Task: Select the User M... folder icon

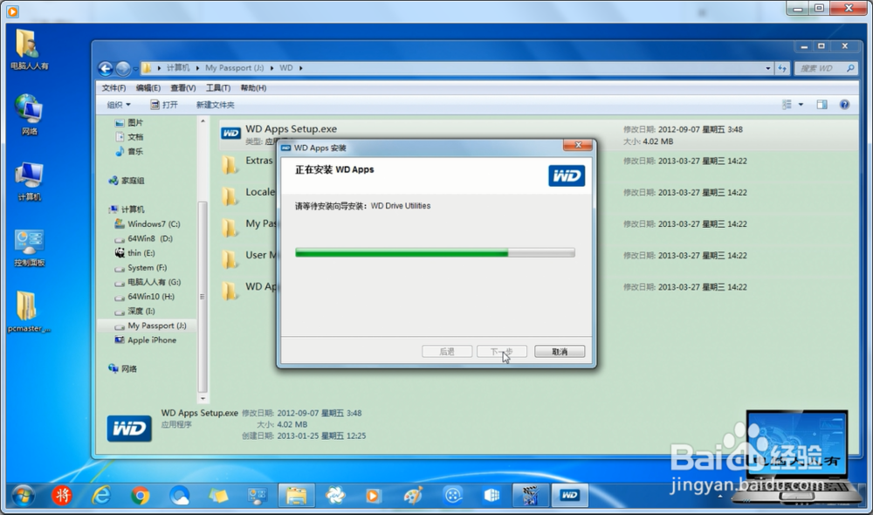Action: (230, 259)
